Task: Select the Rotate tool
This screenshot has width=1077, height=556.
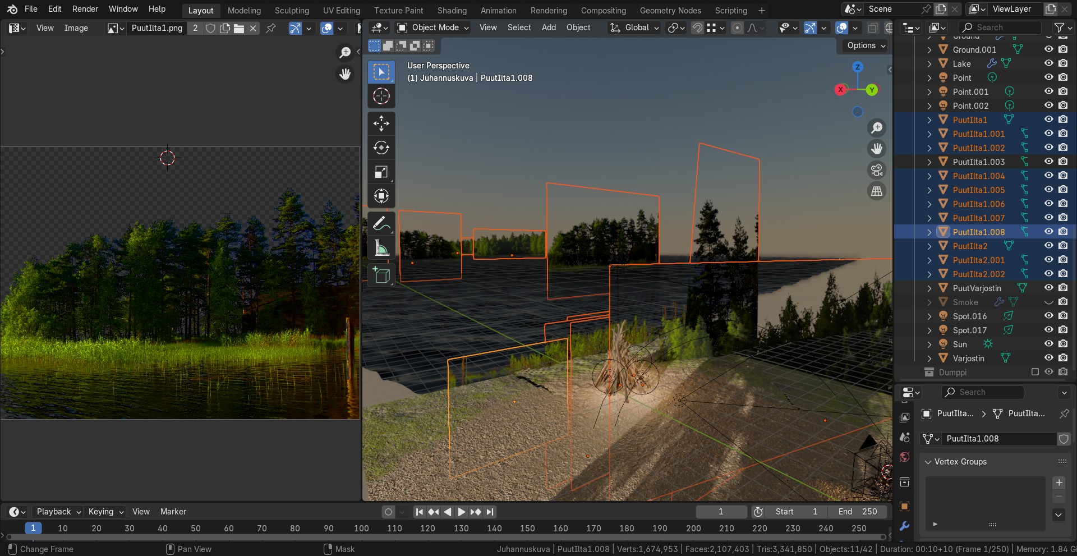Action: coord(381,148)
